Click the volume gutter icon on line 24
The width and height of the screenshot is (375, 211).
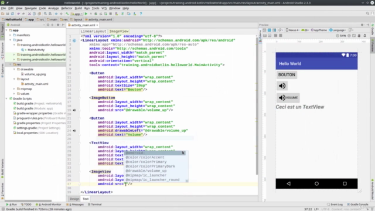coord(74,131)
